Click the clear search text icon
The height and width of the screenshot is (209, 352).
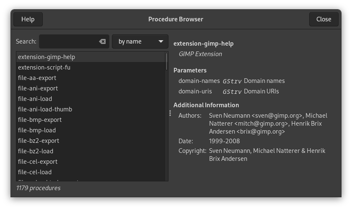click(102, 41)
